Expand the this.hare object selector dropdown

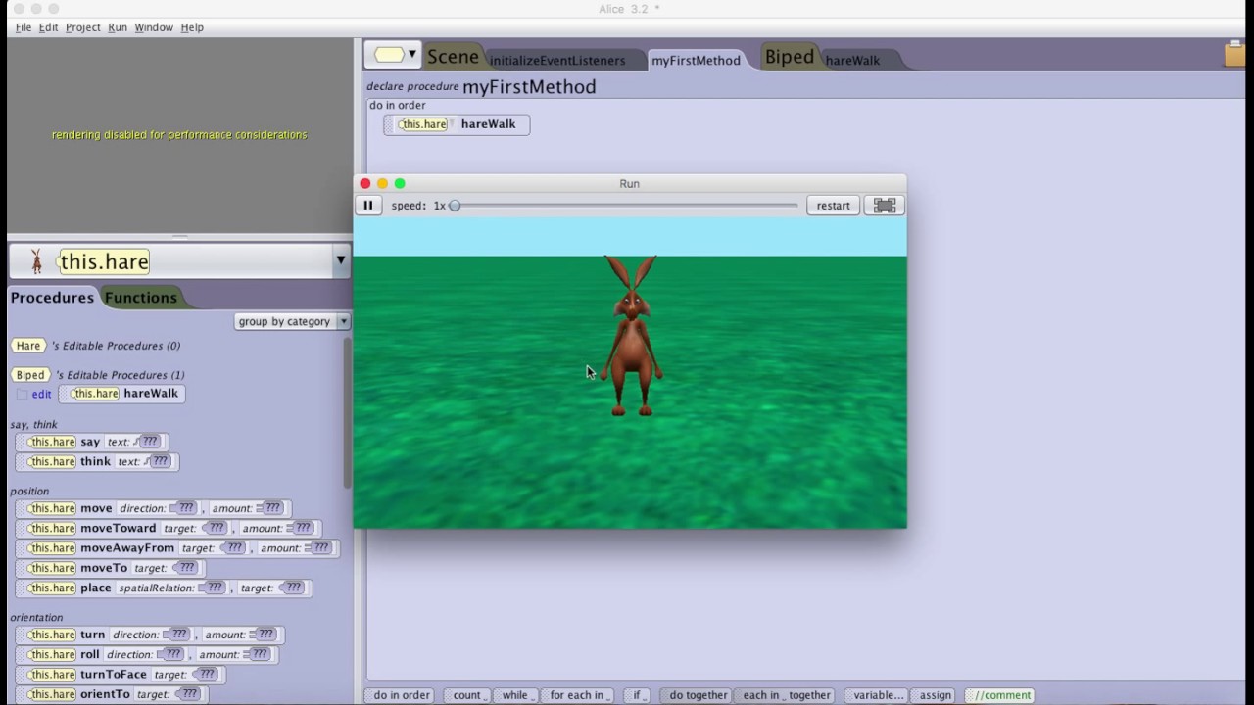pyautogui.click(x=341, y=260)
